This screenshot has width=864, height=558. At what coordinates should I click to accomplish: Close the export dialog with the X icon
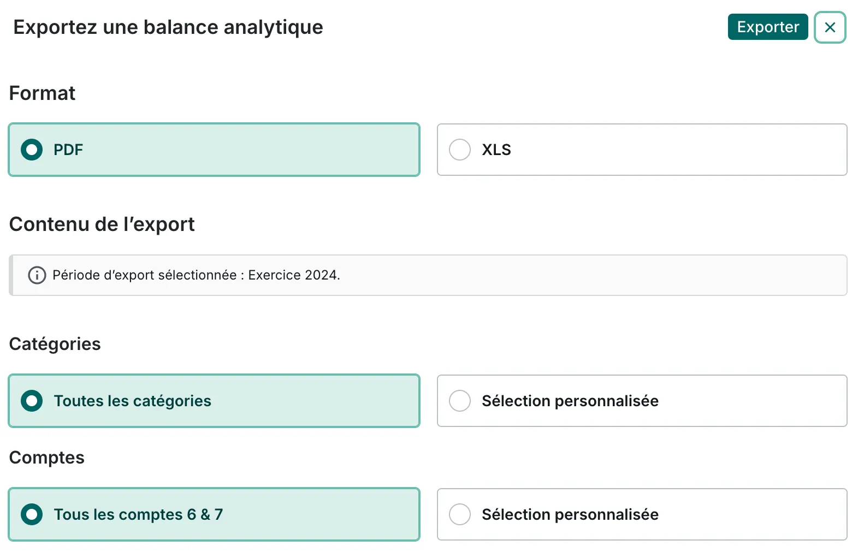(x=830, y=27)
